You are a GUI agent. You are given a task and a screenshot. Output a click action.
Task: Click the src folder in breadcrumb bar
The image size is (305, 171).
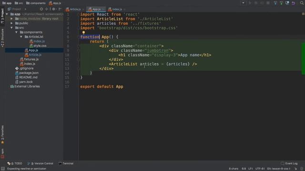[19, 3]
